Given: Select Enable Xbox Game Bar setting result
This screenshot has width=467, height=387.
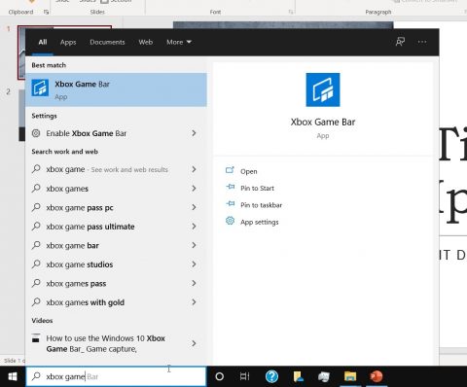Looking at the screenshot, I should point(116,133).
